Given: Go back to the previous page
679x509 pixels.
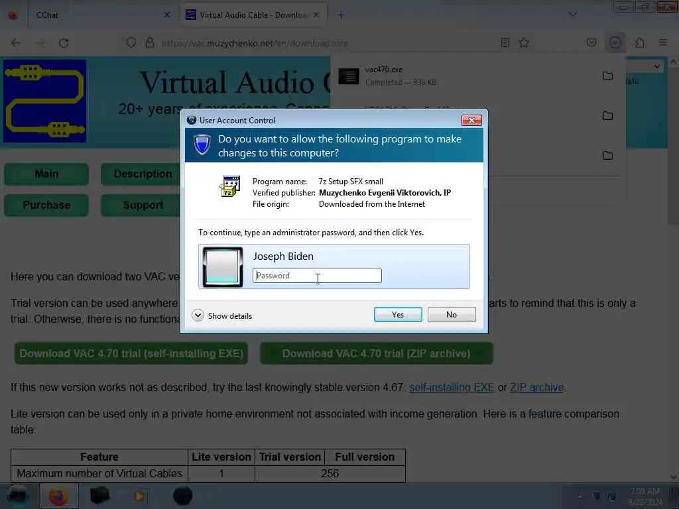Looking at the screenshot, I should click(x=16, y=43).
